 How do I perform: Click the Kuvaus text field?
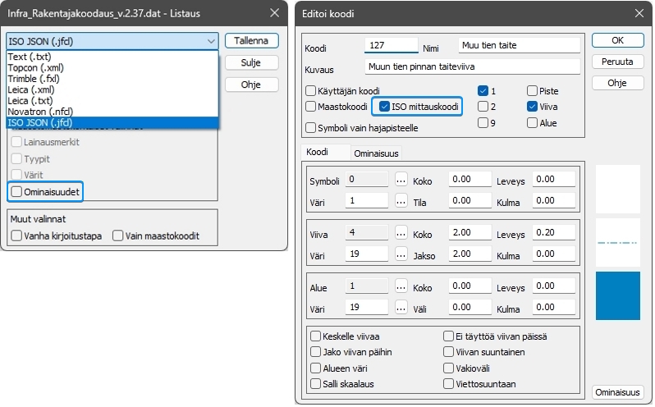[471, 66]
